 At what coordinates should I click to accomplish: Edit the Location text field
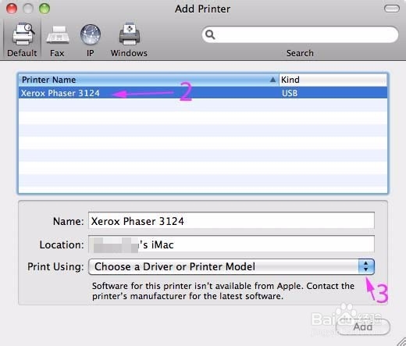(x=231, y=244)
